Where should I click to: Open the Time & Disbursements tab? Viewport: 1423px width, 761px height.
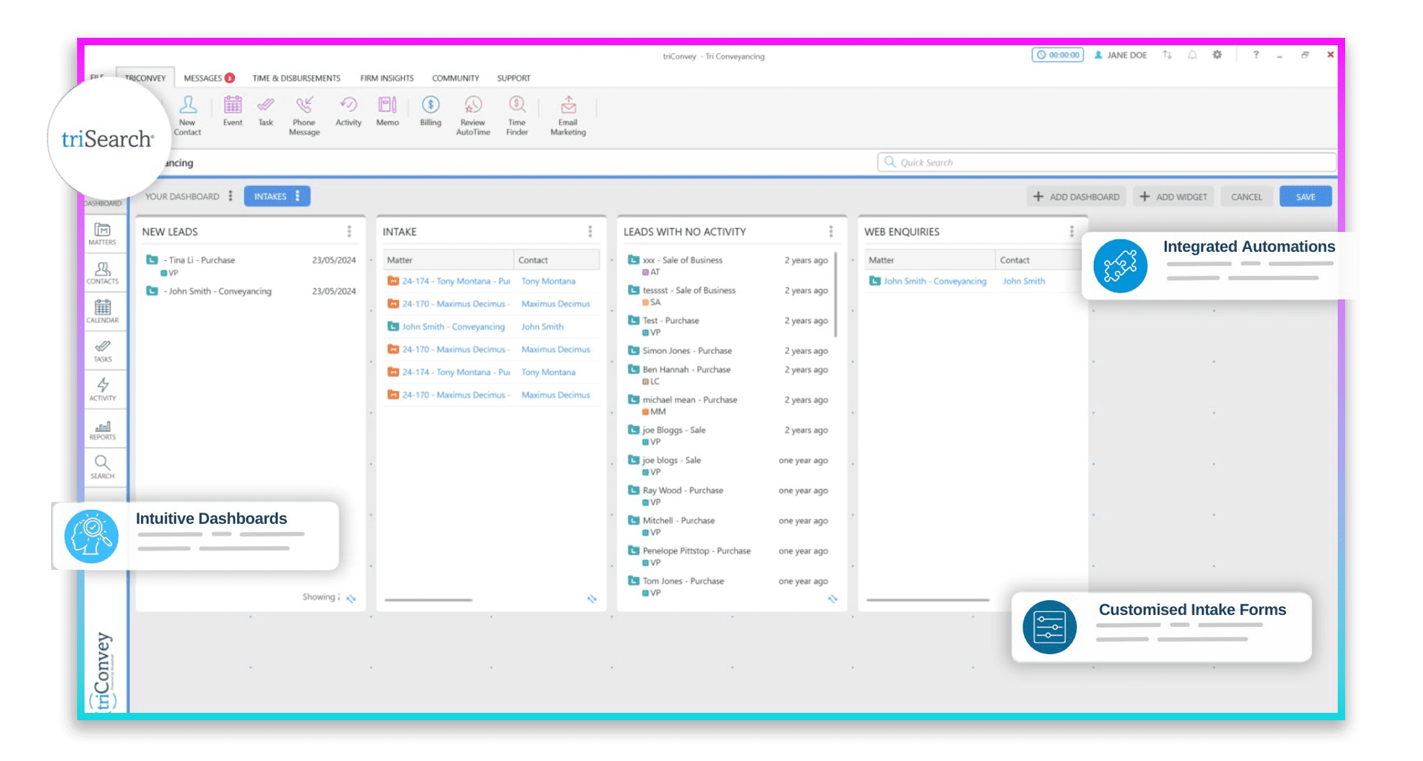click(297, 78)
